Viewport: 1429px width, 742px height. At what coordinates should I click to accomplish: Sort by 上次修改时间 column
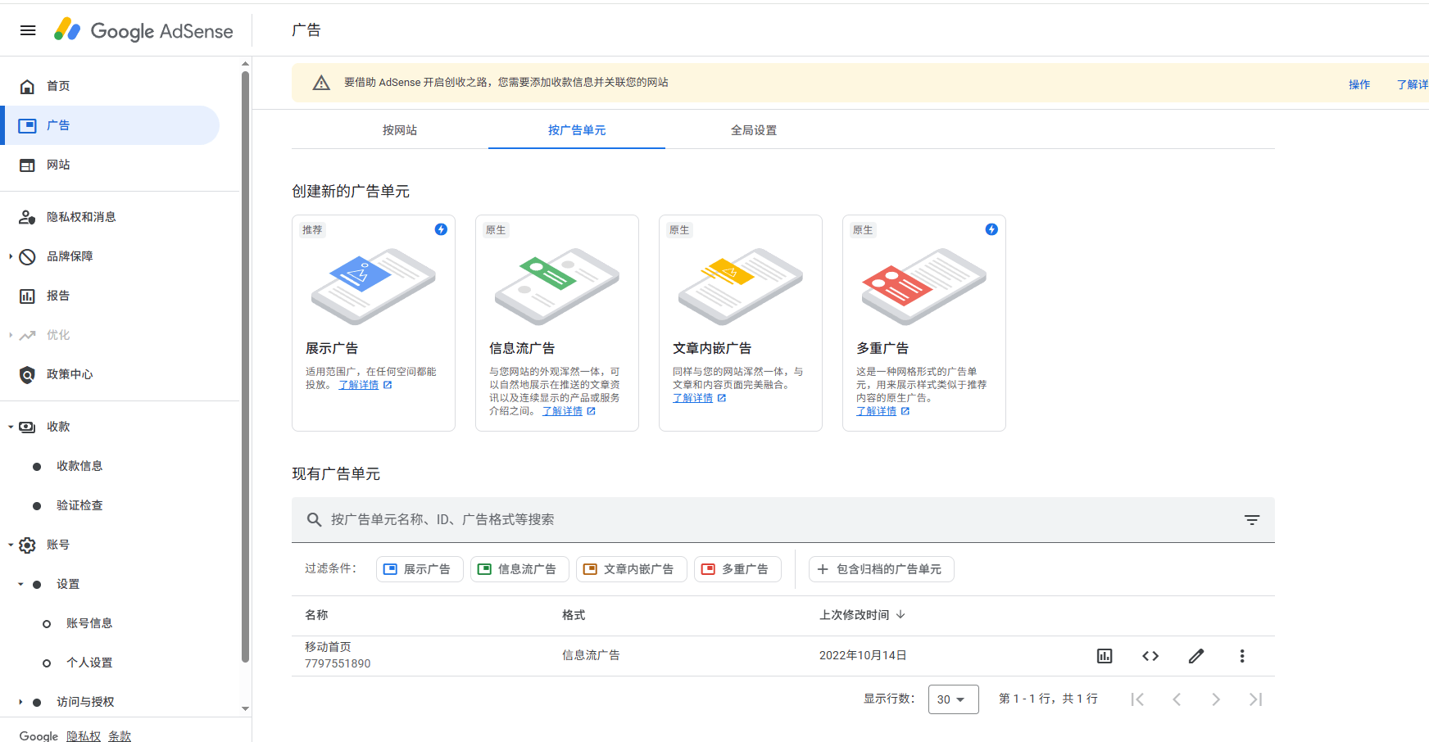click(862, 615)
